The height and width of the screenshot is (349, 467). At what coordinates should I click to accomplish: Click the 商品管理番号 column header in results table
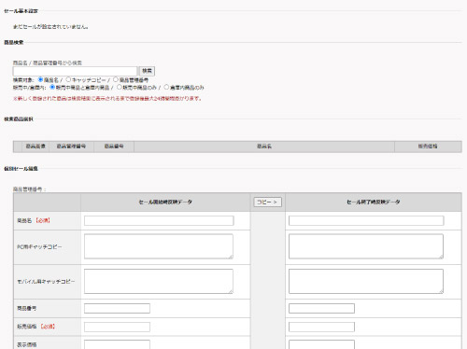tap(71, 147)
